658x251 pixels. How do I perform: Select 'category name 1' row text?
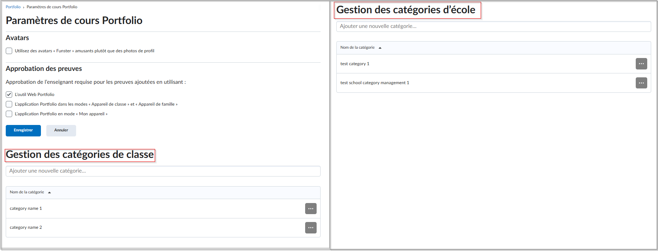pos(26,208)
